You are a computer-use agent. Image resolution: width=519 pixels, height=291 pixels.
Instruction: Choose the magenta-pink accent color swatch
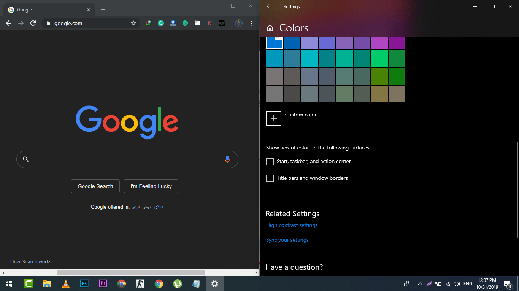click(x=379, y=43)
